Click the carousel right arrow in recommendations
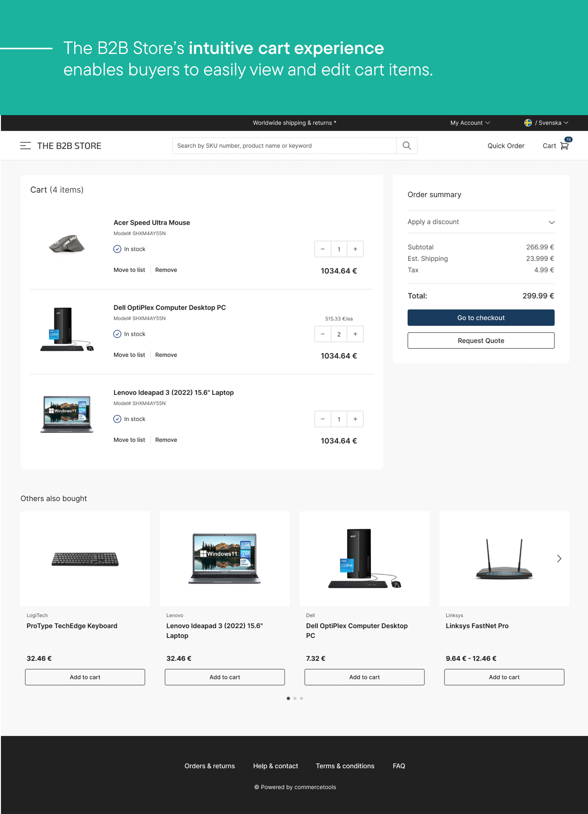Screen dimensions: 588x814 (x=559, y=558)
